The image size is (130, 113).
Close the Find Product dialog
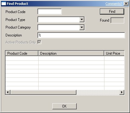(126, 4)
